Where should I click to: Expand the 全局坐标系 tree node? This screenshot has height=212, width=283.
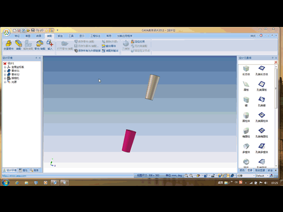[5, 67]
